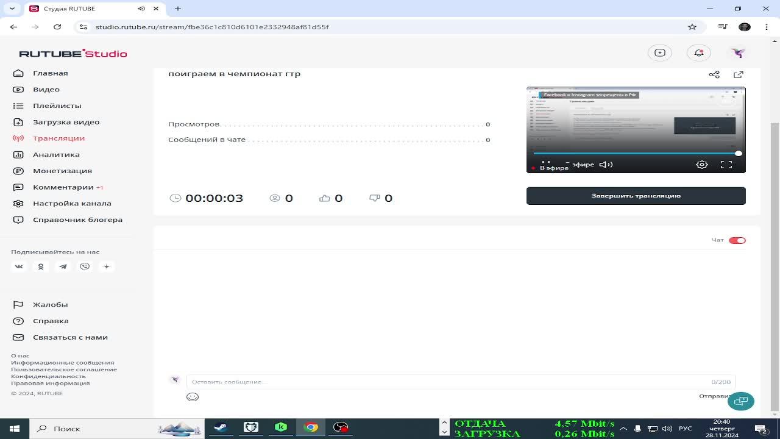Viewport: 780px width, 439px height.
Task: Open Правовая информация link
Action: click(x=50, y=383)
